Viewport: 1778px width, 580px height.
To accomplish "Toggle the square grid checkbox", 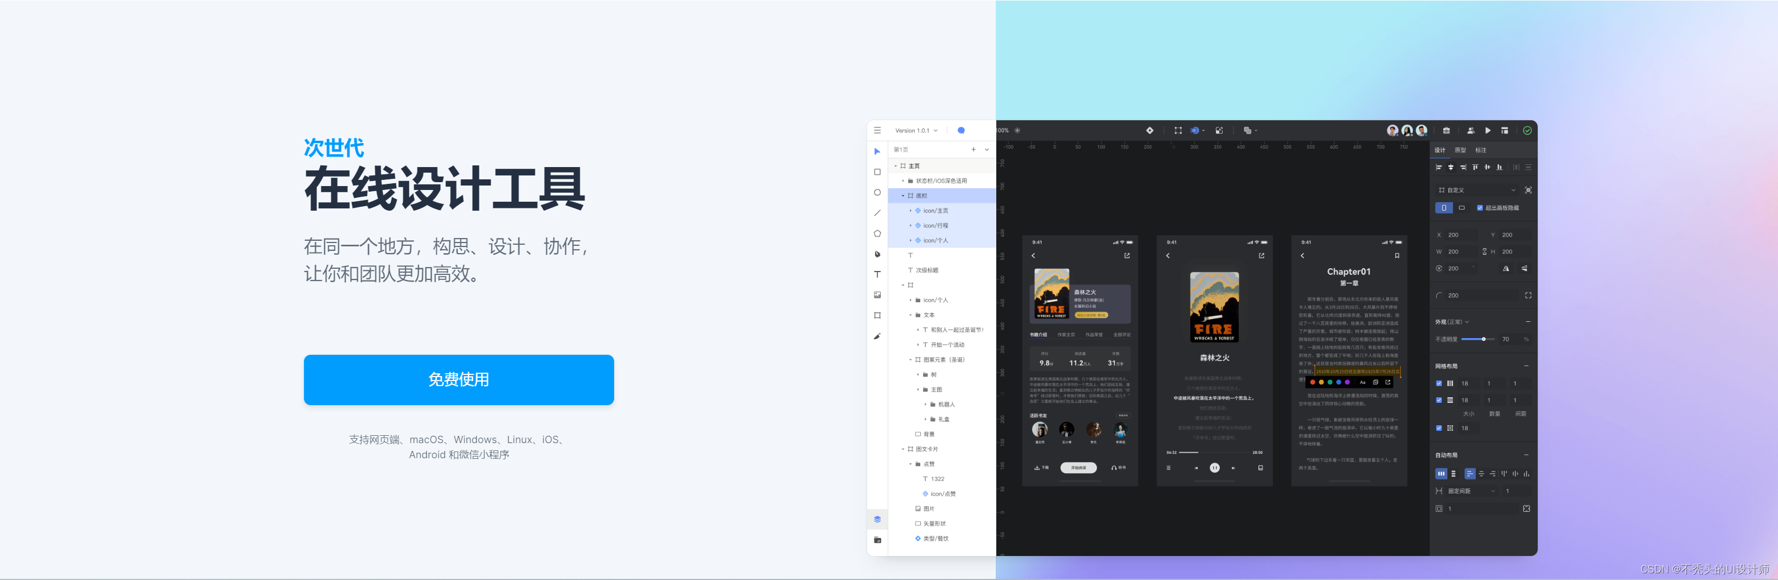I will [x=1439, y=428].
